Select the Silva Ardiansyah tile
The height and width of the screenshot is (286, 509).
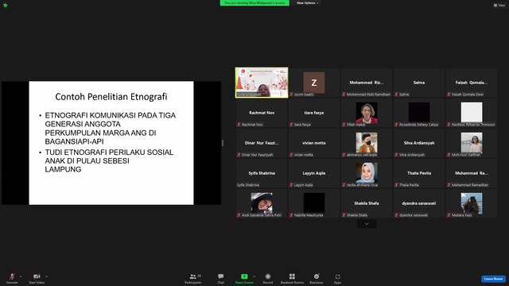[x=419, y=143]
